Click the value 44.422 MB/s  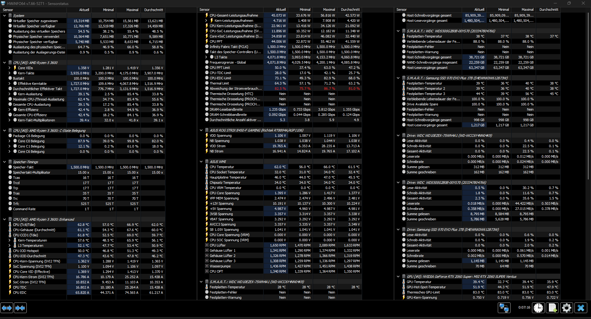click(x=524, y=203)
